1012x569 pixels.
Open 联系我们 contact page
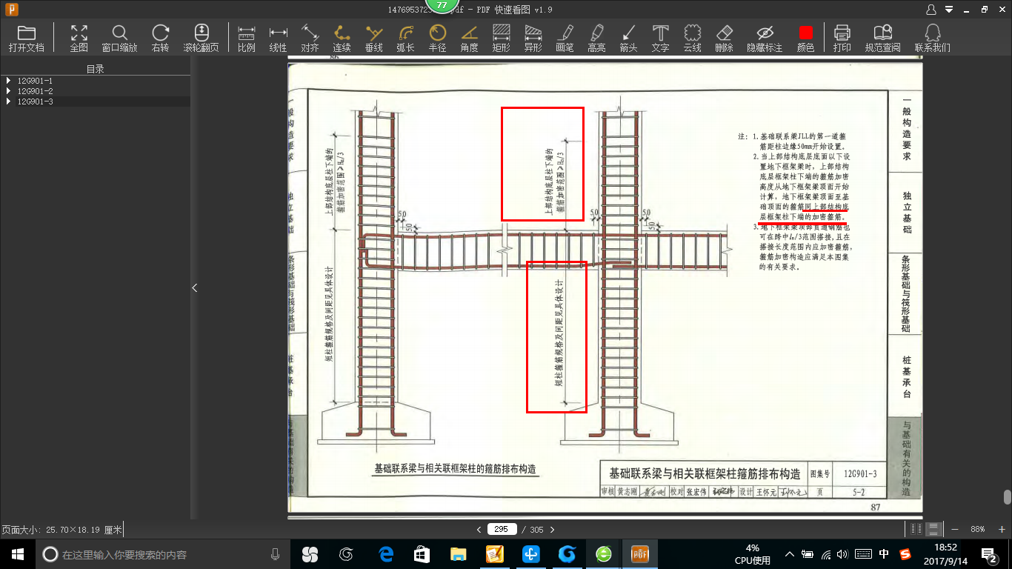click(933, 38)
